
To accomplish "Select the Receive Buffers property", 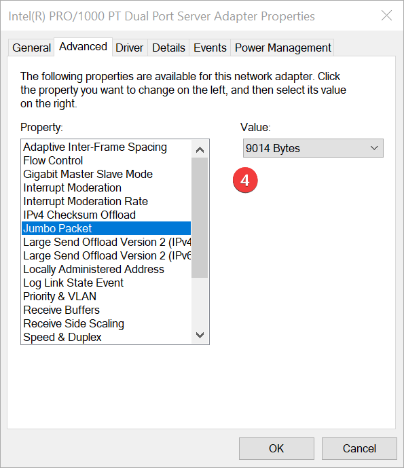I will coord(106,310).
